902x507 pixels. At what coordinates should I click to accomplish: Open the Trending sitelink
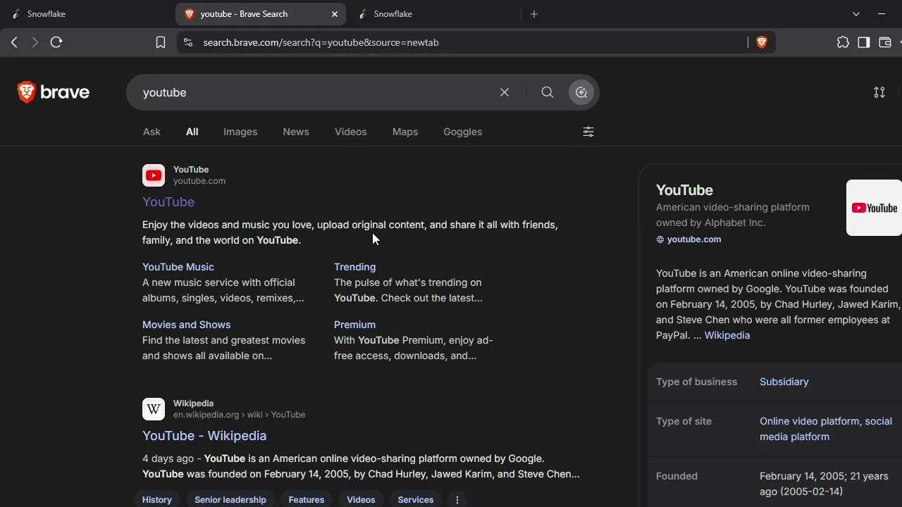tap(355, 267)
